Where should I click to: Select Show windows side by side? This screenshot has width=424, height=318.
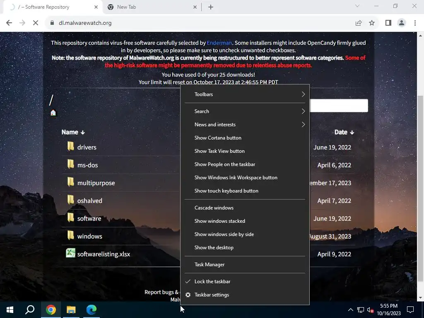click(245, 234)
